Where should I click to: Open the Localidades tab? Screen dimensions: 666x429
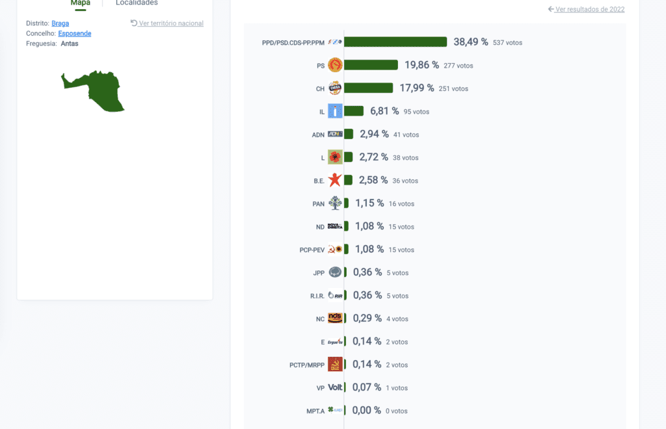[x=137, y=3]
